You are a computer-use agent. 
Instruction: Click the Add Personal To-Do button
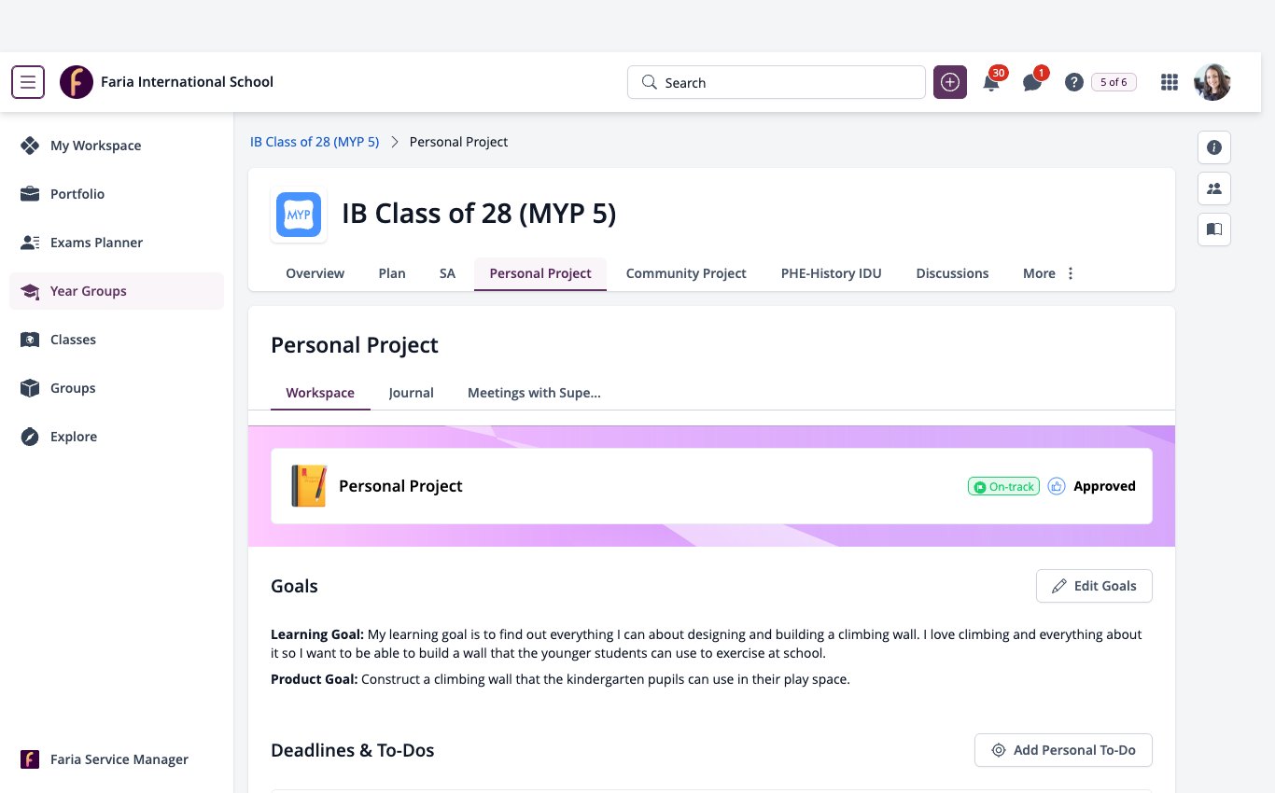1063,750
